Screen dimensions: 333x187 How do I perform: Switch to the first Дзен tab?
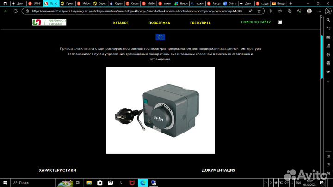coord(18,3)
